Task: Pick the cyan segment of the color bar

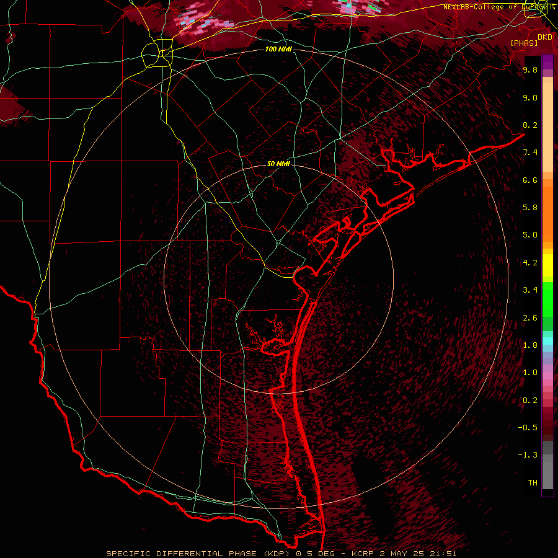Action: click(547, 341)
